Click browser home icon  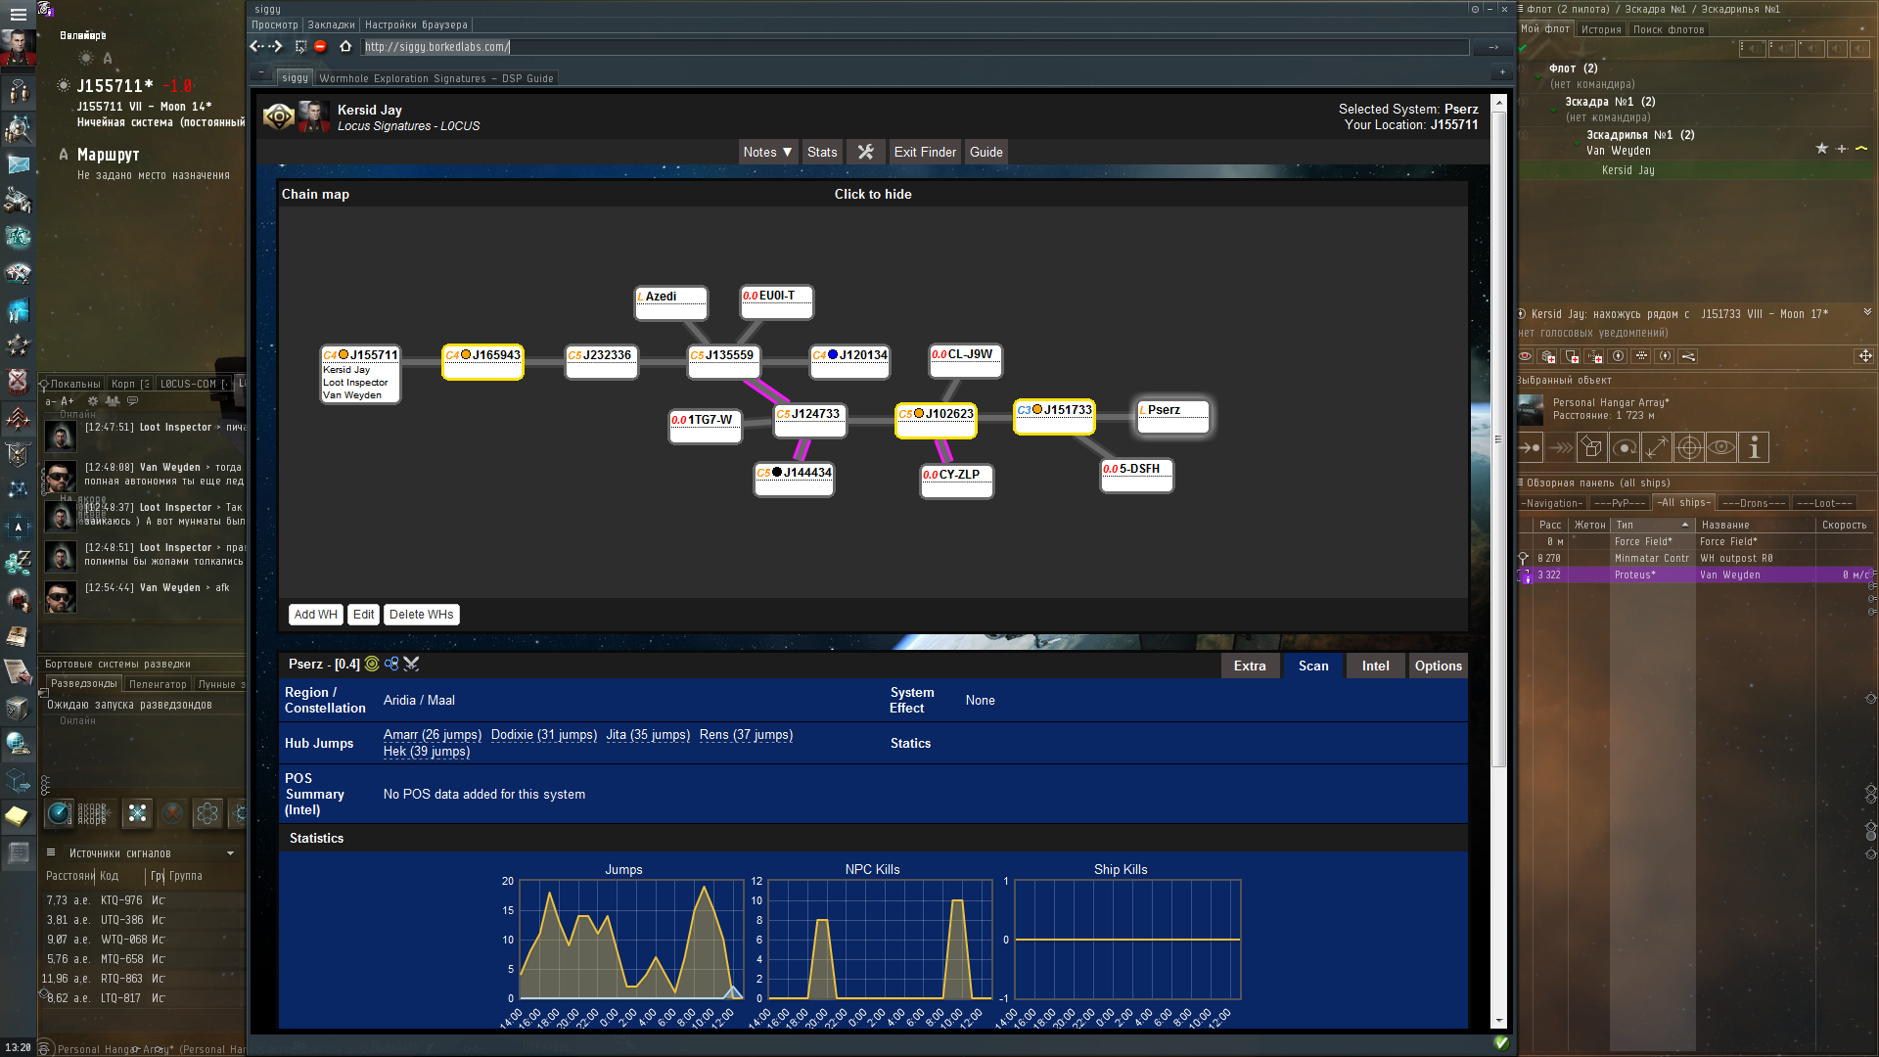345,46
